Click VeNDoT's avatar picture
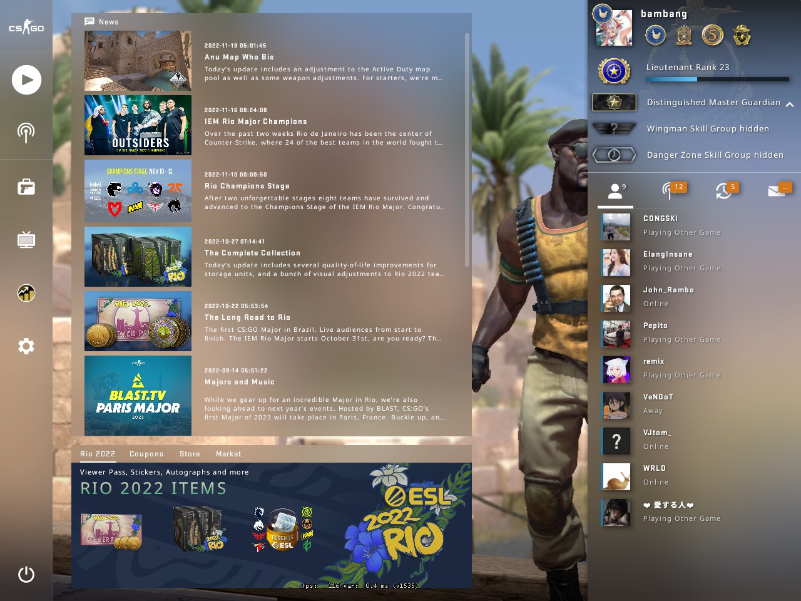The image size is (801, 601). [616, 406]
